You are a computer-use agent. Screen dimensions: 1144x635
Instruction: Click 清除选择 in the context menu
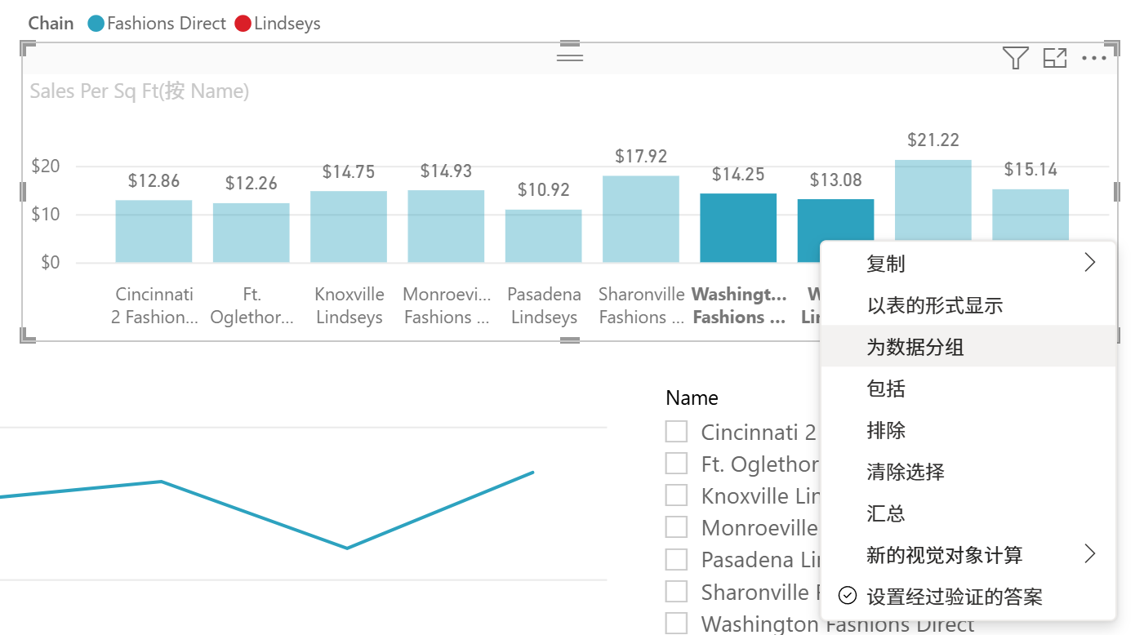pos(968,471)
